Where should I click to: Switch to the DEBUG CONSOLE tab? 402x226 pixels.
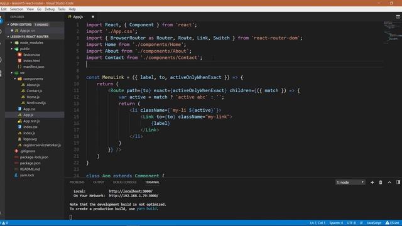pos(124,182)
